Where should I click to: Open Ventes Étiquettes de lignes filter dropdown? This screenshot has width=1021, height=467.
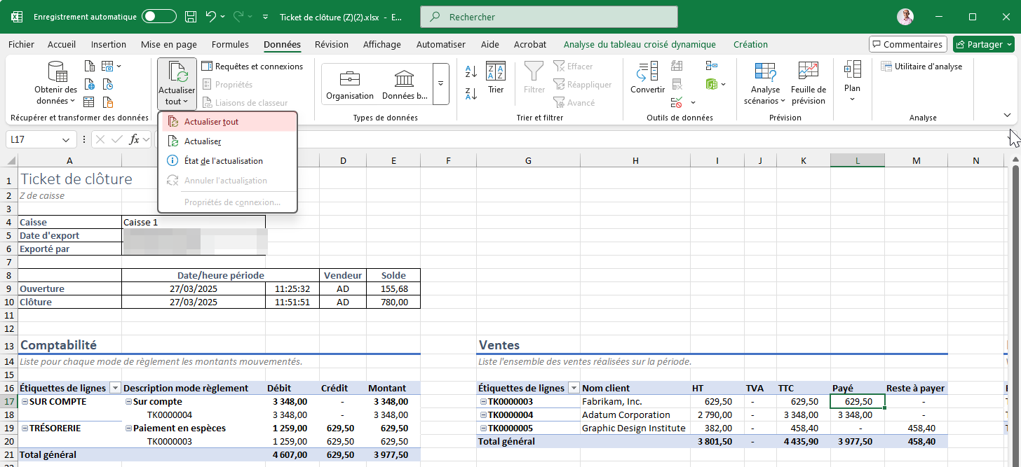[574, 389]
